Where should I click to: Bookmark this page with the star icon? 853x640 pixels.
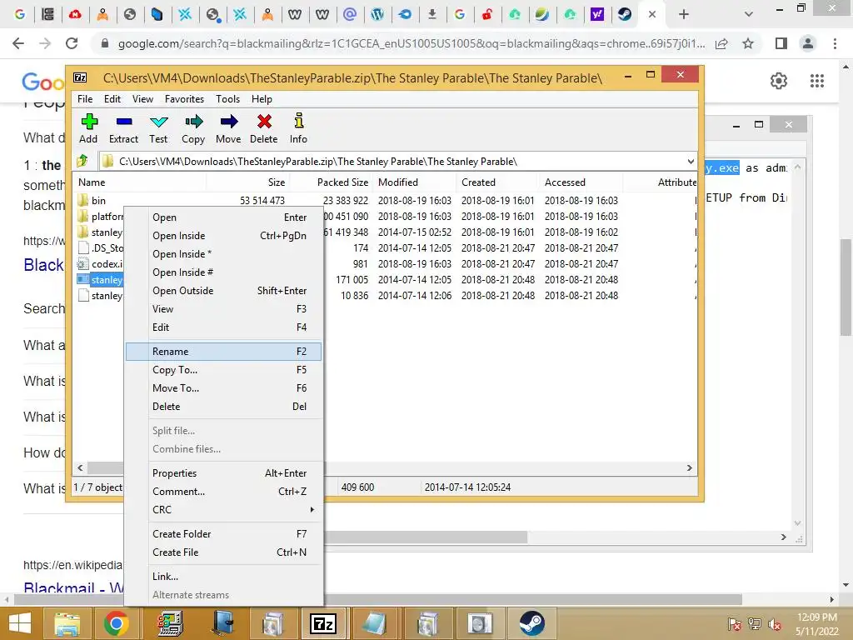click(x=748, y=43)
